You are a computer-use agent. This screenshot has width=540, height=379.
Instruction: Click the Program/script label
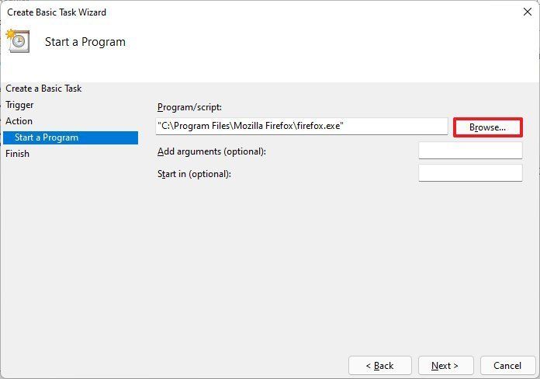pos(189,107)
